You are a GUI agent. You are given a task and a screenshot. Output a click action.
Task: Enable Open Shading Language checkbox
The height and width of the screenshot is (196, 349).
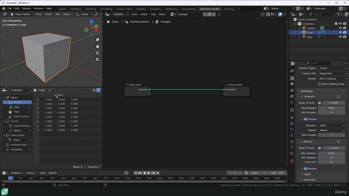coord(319,84)
